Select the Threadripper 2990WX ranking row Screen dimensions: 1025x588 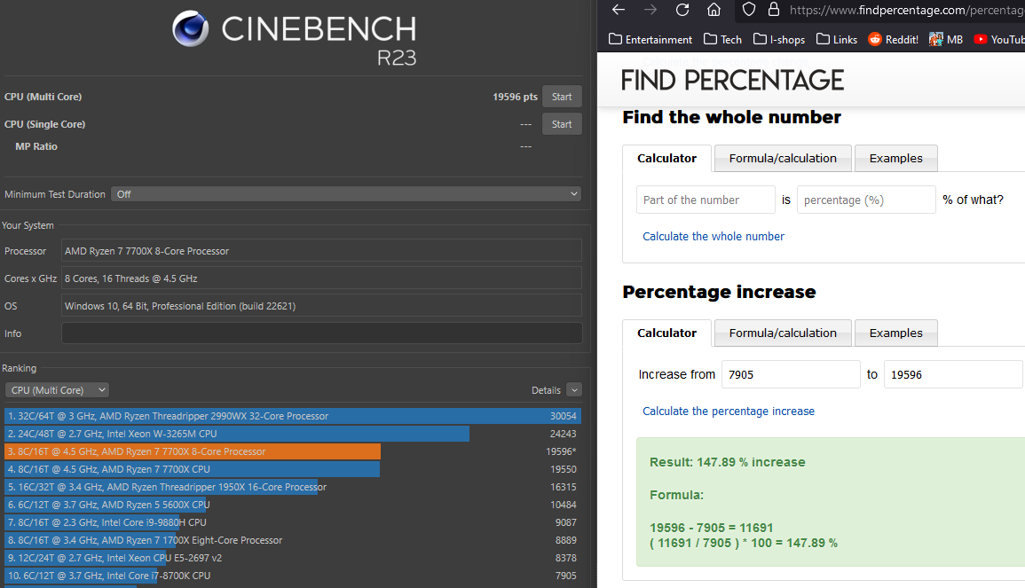click(292, 416)
